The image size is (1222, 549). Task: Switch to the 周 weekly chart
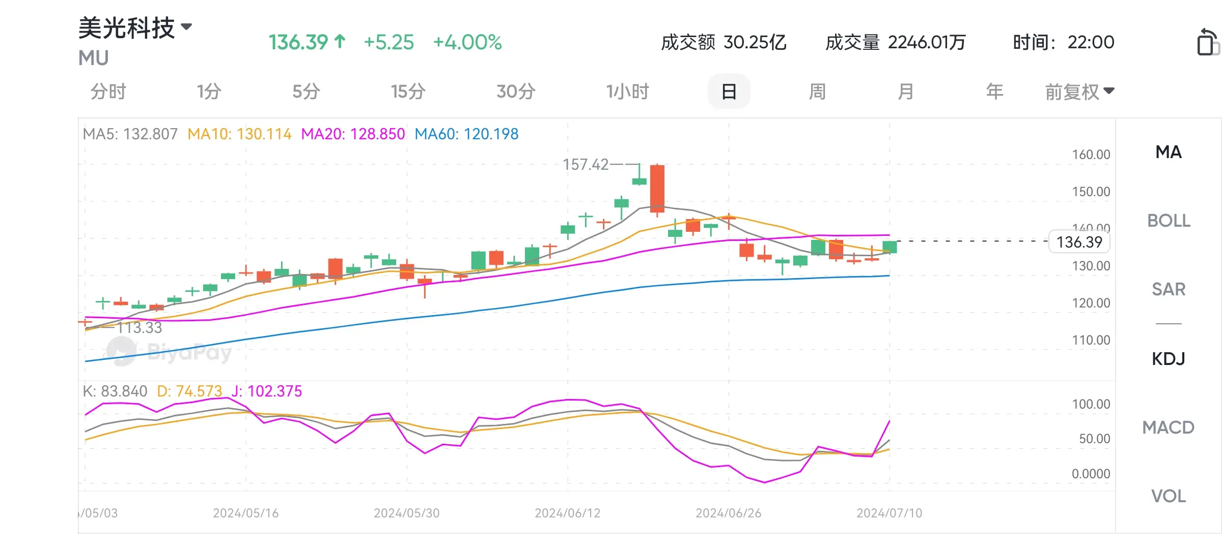coord(817,92)
